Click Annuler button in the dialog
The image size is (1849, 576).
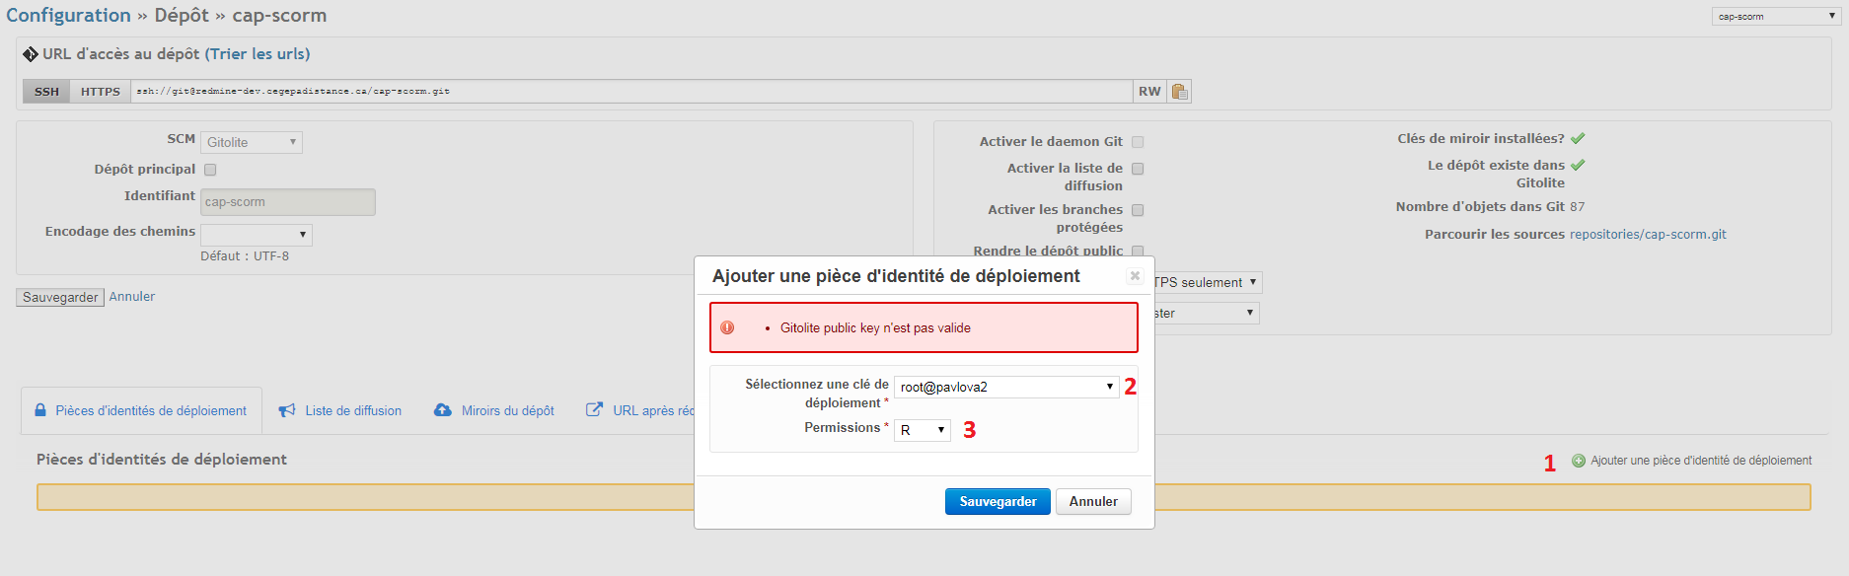point(1093,501)
